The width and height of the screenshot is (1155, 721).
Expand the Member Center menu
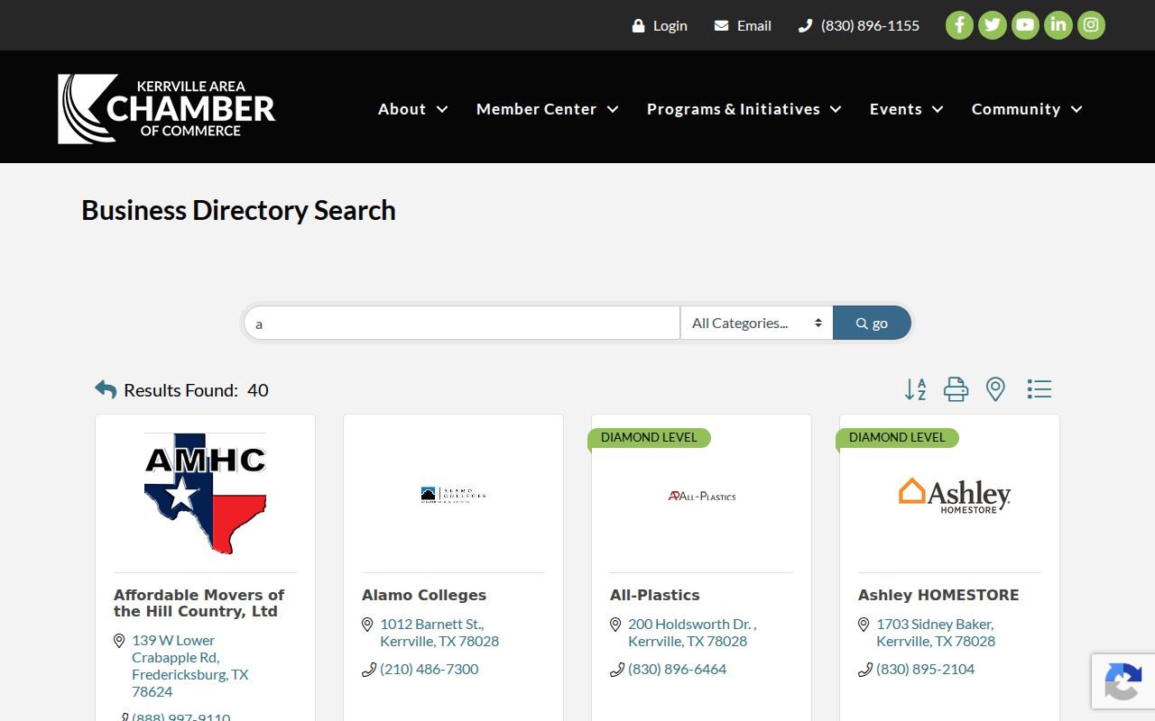click(548, 109)
